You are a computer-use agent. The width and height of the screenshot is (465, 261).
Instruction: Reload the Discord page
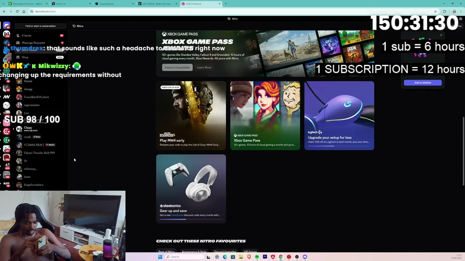(x=17, y=11)
